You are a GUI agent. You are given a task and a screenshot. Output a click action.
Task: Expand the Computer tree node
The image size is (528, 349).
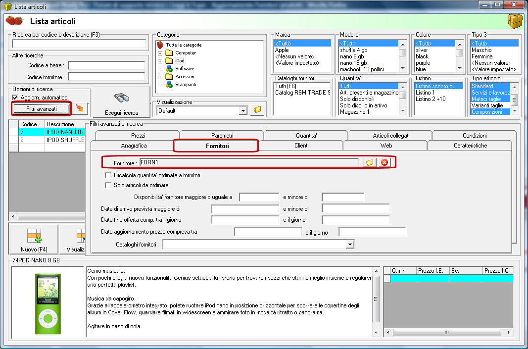(x=160, y=53)
